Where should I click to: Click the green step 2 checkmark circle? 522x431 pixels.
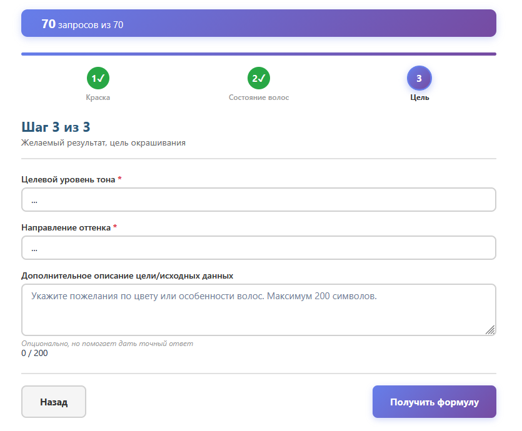pos(259,78)
